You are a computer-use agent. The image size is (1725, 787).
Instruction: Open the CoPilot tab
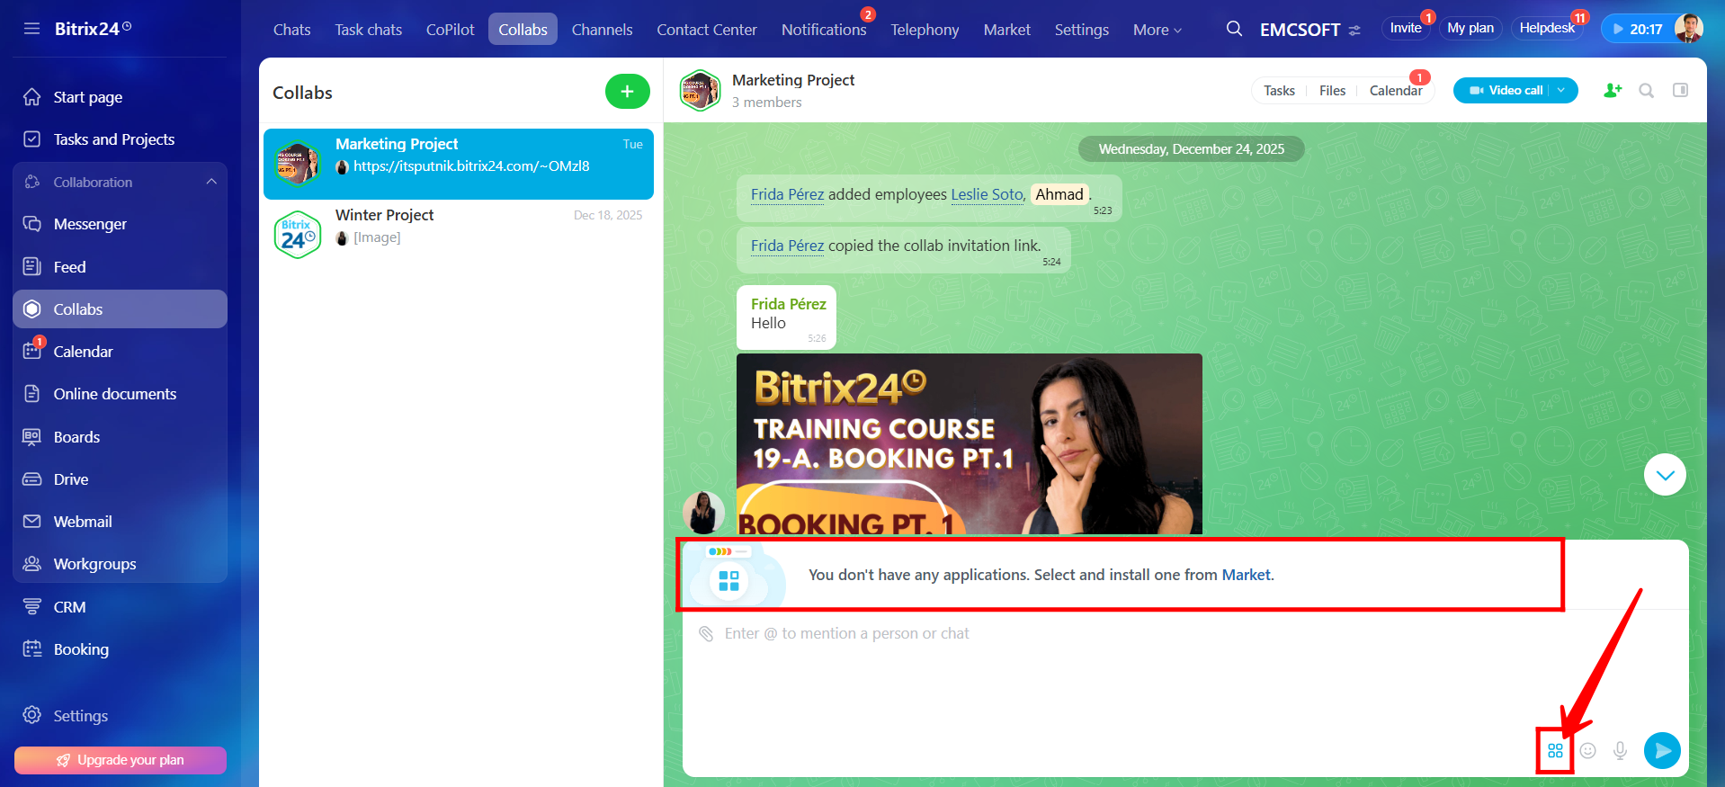[450, 30]
